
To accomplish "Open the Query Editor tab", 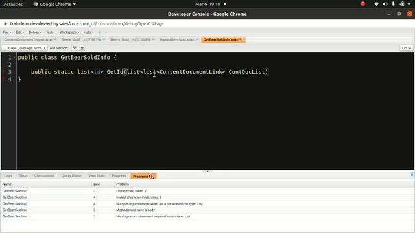I will (x=71, y=175).
